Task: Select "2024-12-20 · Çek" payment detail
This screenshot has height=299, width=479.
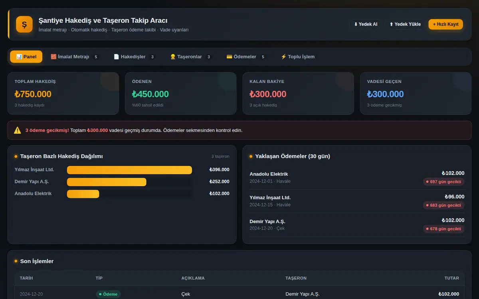Action: (267, 228)
